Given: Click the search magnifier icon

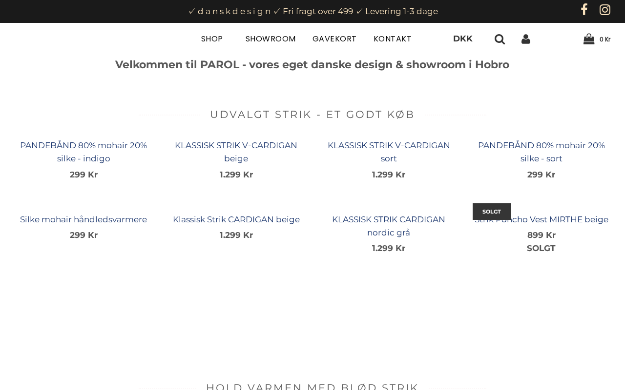Looking at the screenshot, I should pyautogui.click(x=500, y=39).
